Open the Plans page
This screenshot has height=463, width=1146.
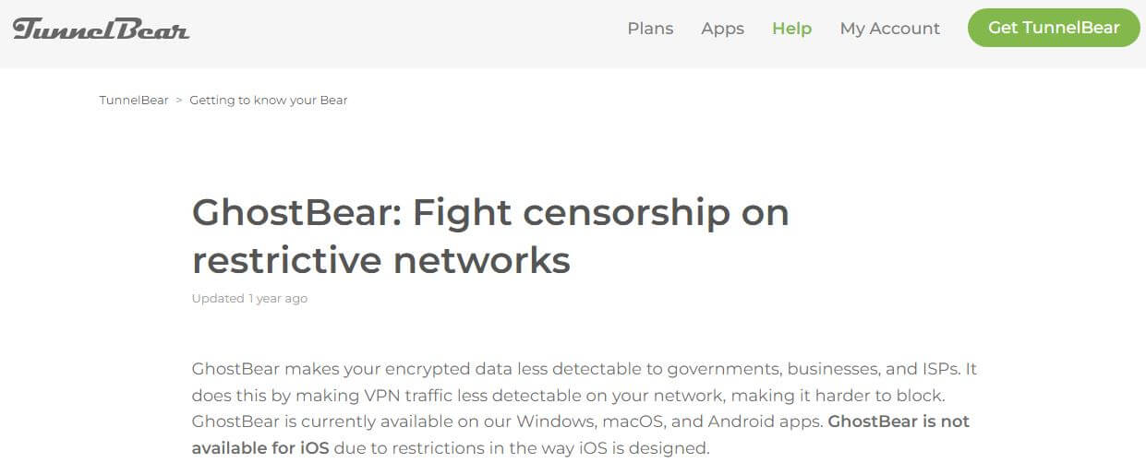click(x=650, y=29)
